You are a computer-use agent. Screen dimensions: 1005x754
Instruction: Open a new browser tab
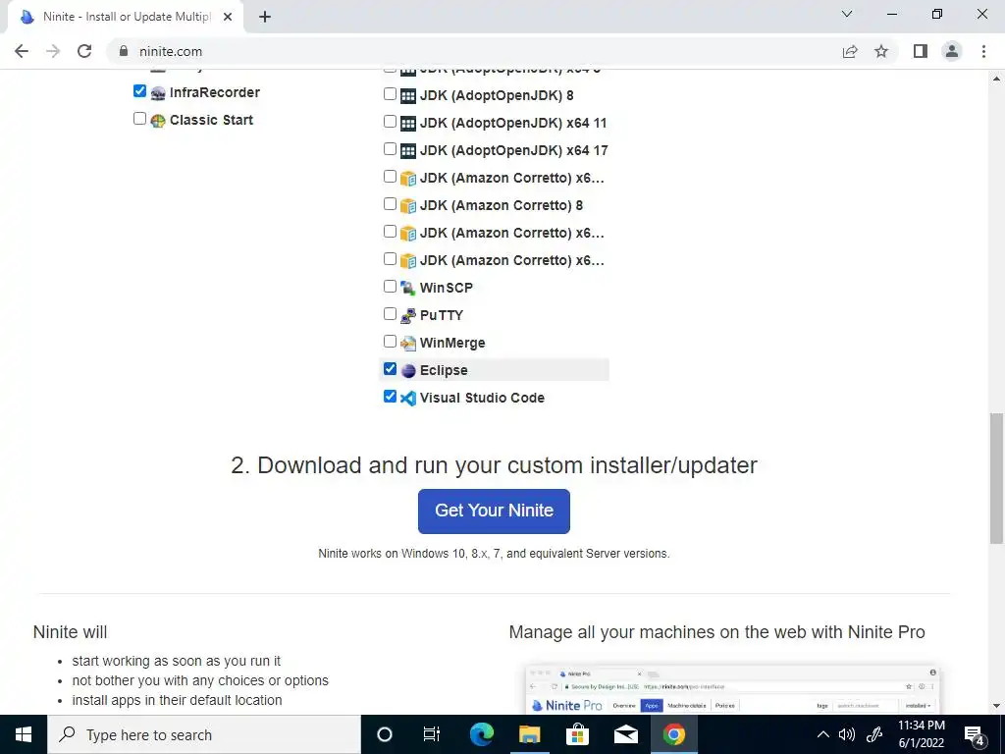coord(265,17)
